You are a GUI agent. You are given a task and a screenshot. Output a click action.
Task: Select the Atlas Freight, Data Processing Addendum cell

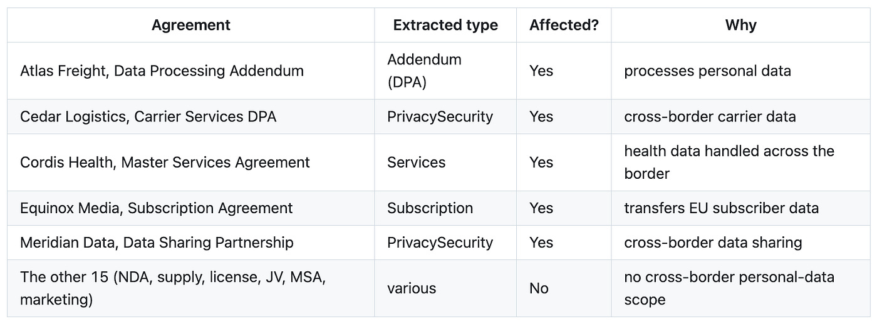click(191, 71)
